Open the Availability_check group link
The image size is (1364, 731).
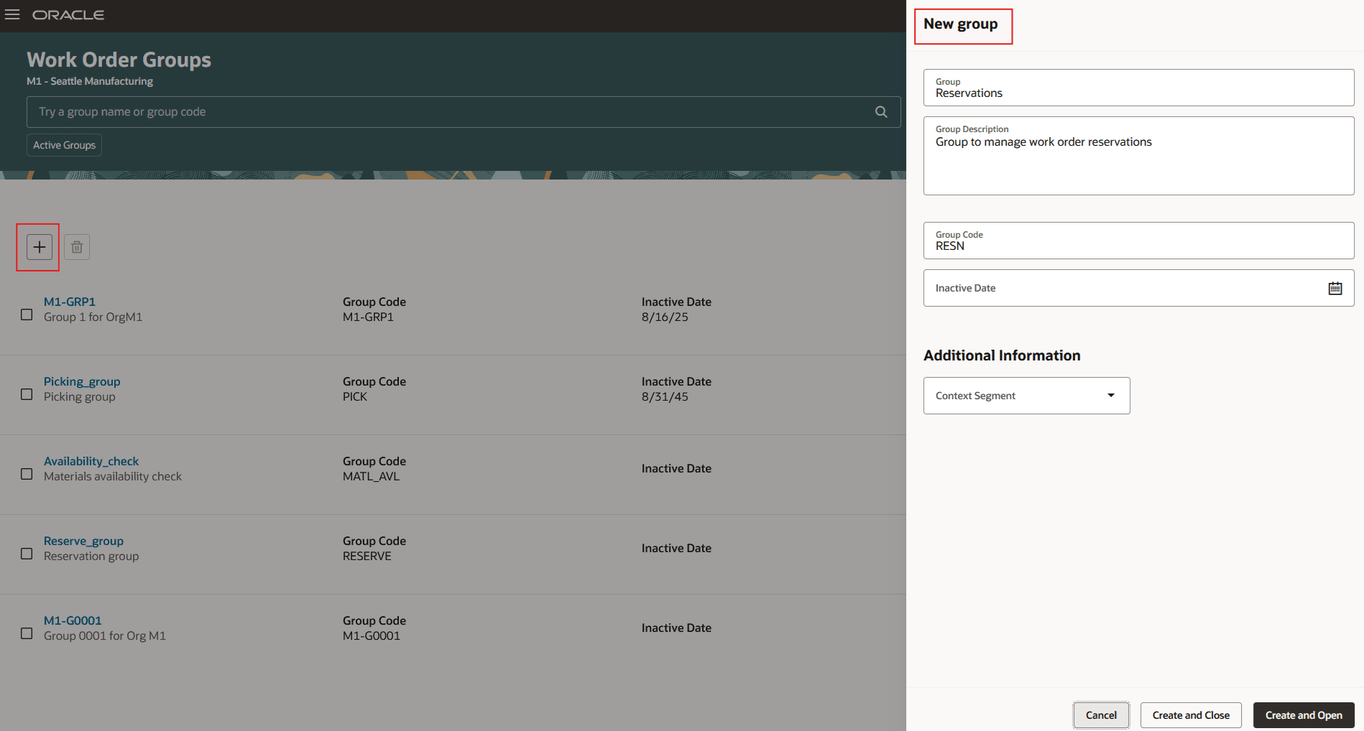click(91, 460)
